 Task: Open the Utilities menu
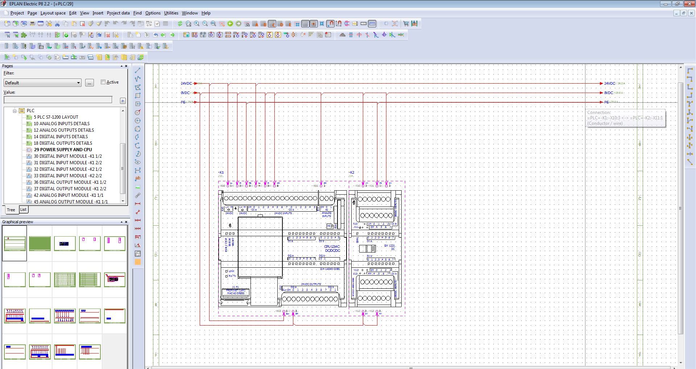[x=171, y=13]
